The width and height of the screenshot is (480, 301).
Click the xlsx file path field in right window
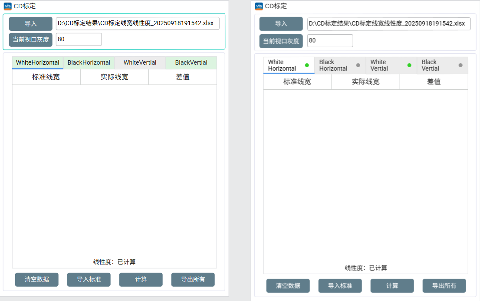(388, 23)
